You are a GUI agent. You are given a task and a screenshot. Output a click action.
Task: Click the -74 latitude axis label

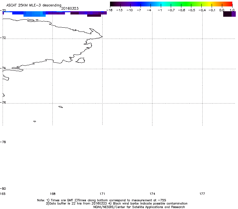pyautogui.click(x=3, y=68)
